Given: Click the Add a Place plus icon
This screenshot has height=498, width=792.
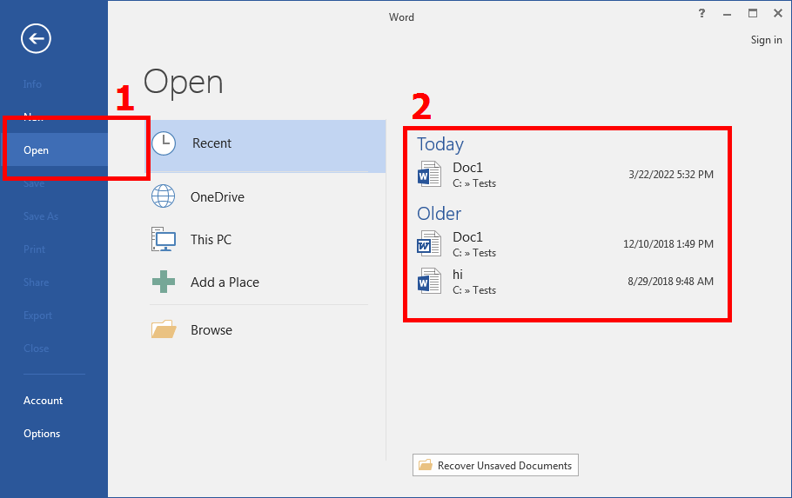Looking at the screenshot, I should coord(164,282).
